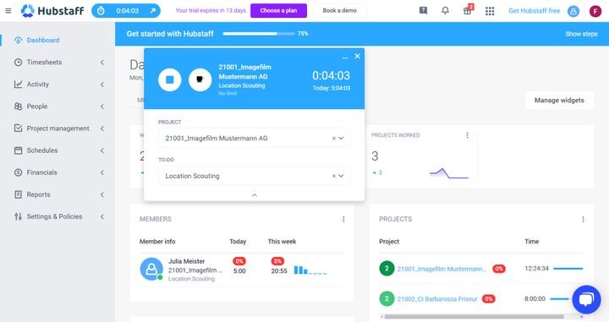Open the header timer 0:04:03 pill
Viewport: 609px width, 322px height.
pos(126,11)
